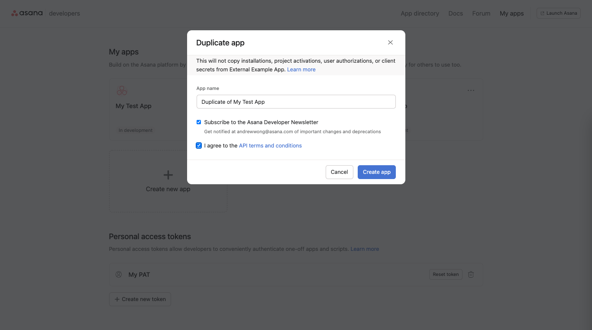Click the App name input field

296,102
